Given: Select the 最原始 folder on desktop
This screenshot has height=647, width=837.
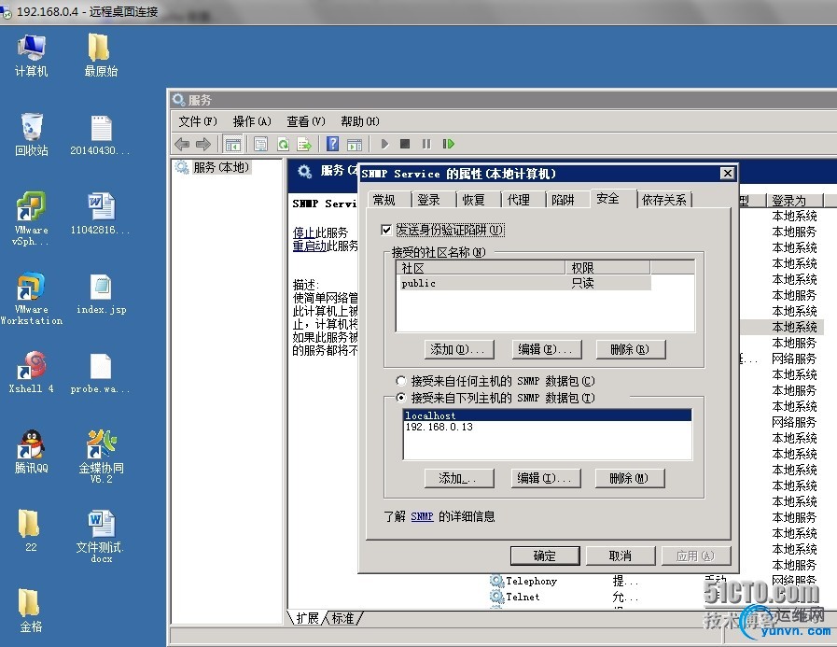Looking at the screenshot, I should point(101,56).
